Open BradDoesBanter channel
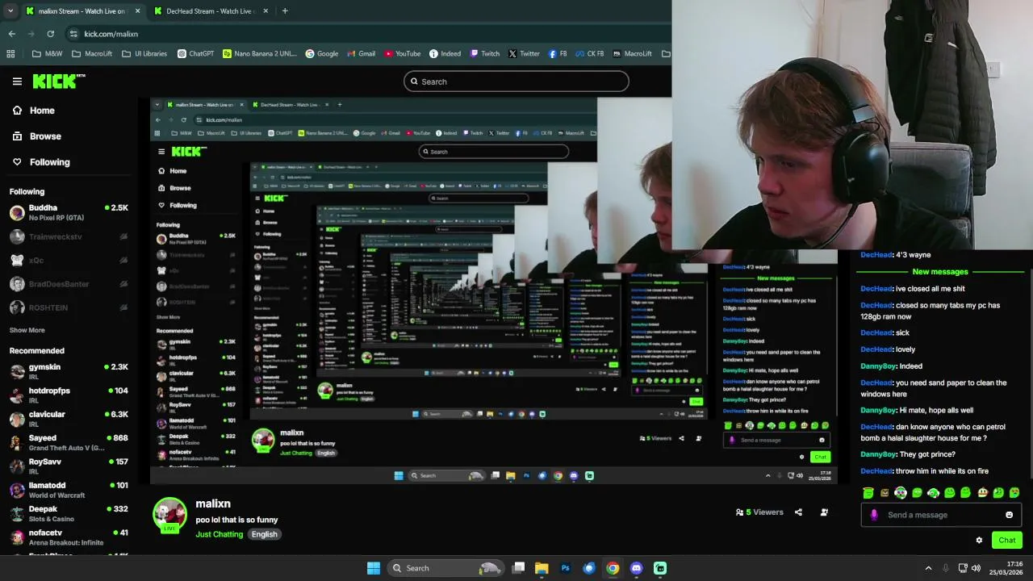The height and width of the screenshot is (581, 1033). (x=69, y=284)
